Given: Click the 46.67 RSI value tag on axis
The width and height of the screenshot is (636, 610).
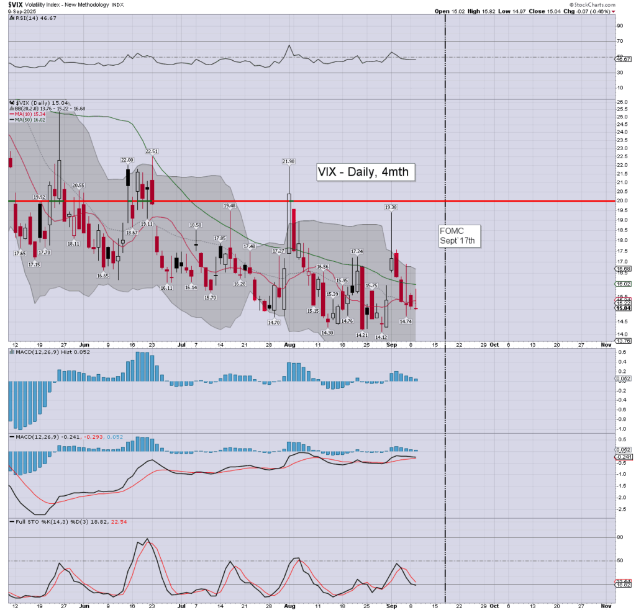Looking at the screenshot, I should pyautogui.click(x=622, y=59).
